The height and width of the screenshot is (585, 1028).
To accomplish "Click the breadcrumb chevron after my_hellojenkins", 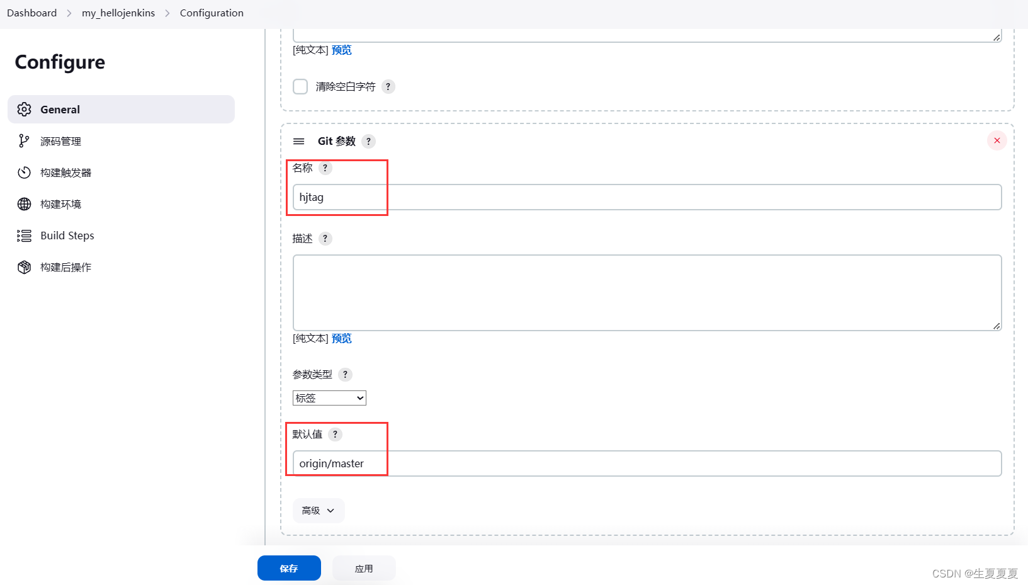I will [167, 13].
